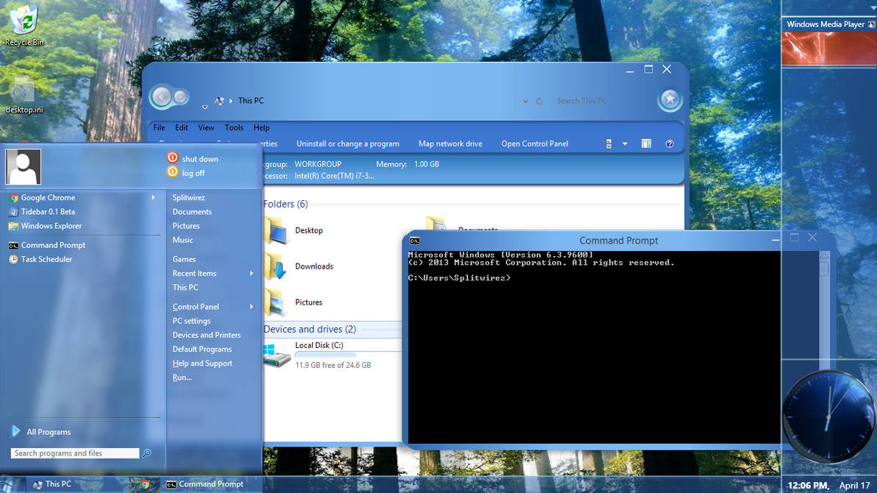This screenshot has height=493, width=877.
Task: Click the magnifier search icon in the Start menu
Action: point(147,453)
